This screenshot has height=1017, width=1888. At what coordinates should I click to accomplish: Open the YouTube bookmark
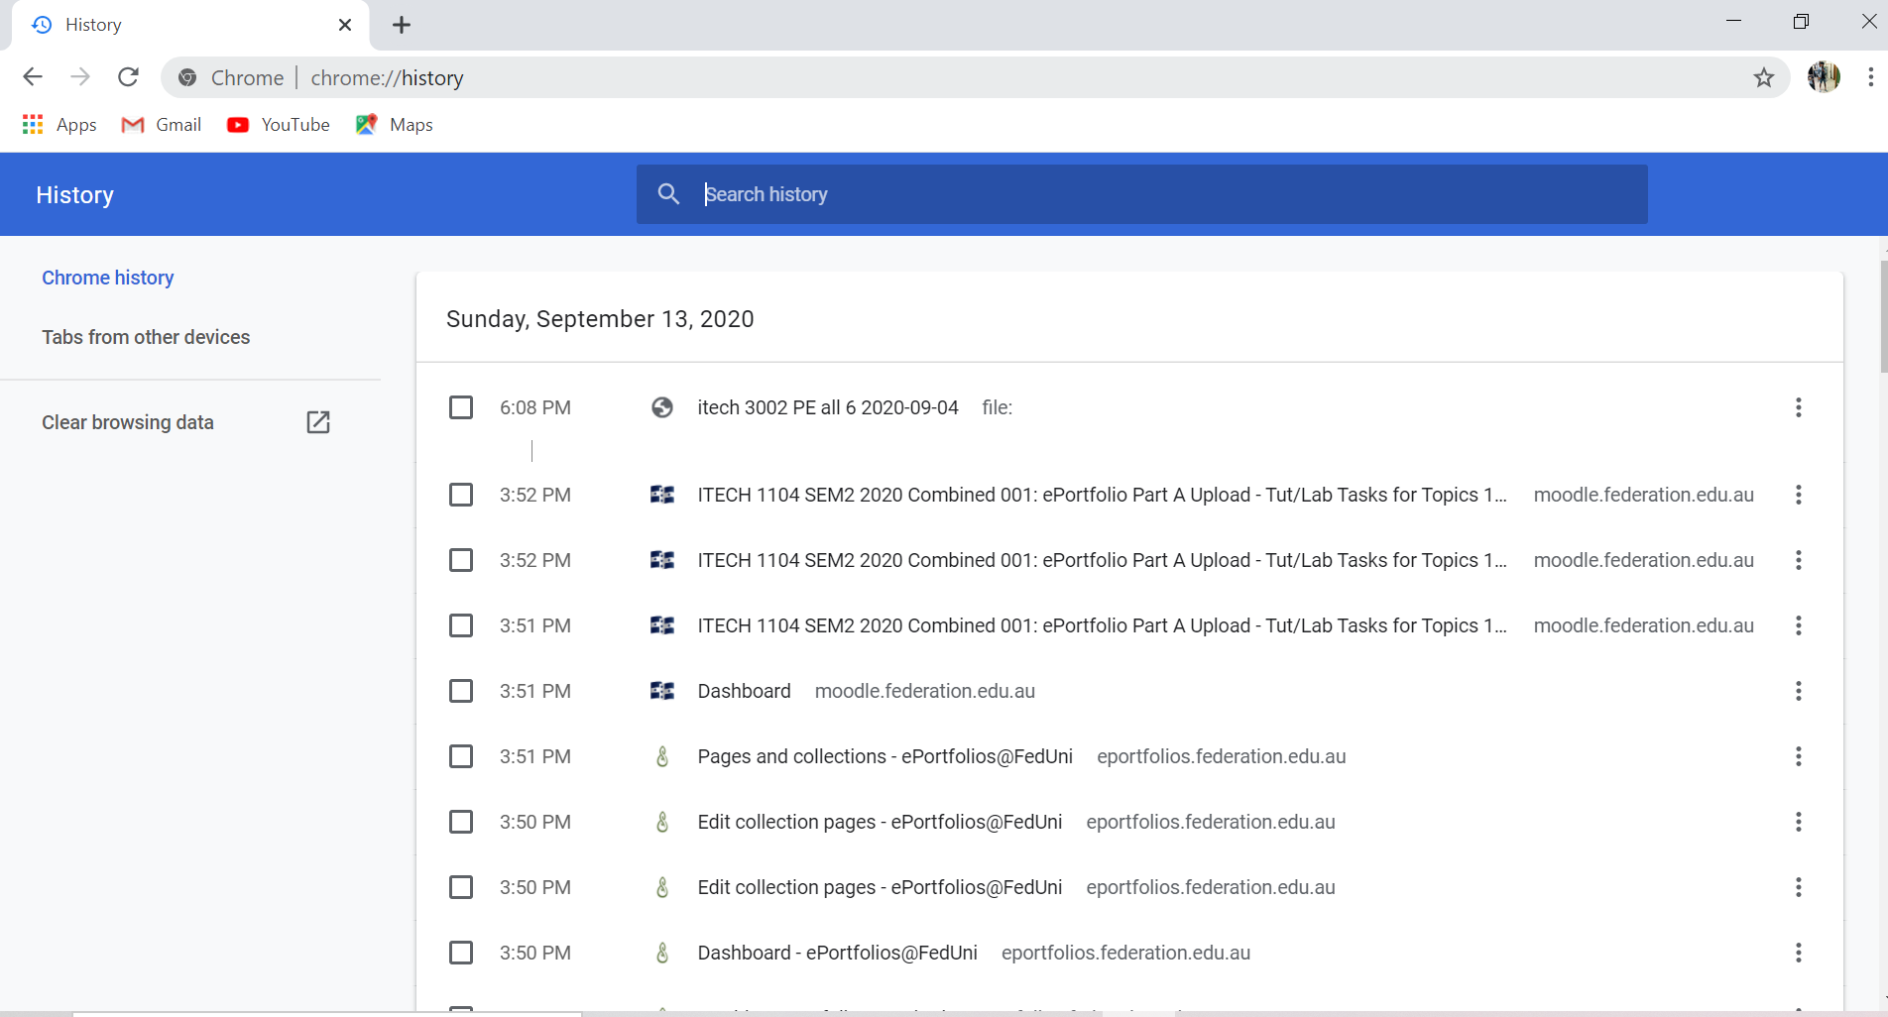[x=279, y=125]
